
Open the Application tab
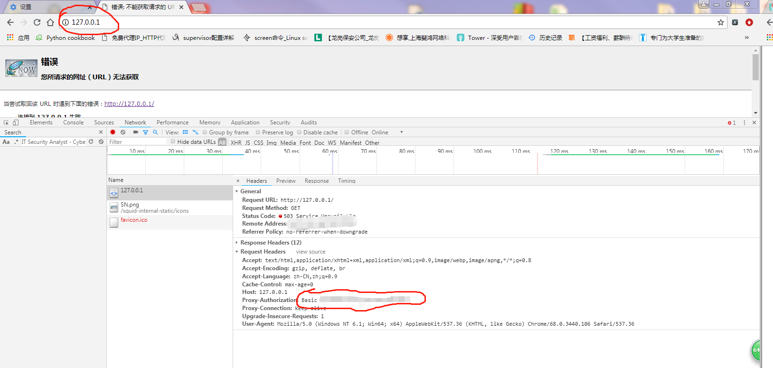245,123
